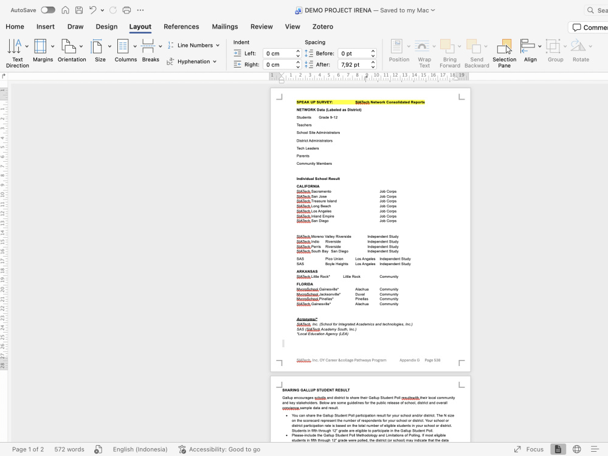Image resolution: width=608 pixels, height=456 pixels.
Task: Select the Web Layout view icon
Action: [x=577, y=449]
